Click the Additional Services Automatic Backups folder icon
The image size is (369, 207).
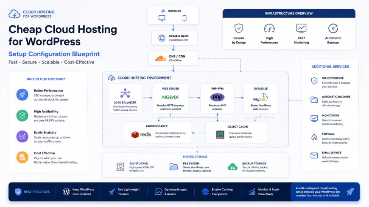[314, 100]
